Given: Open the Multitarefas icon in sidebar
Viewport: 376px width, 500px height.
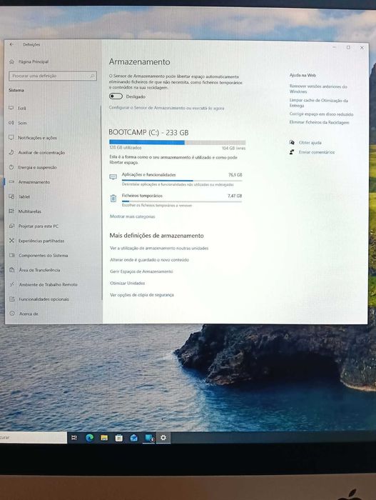Looking at the screenshot, I should point(12,211).
